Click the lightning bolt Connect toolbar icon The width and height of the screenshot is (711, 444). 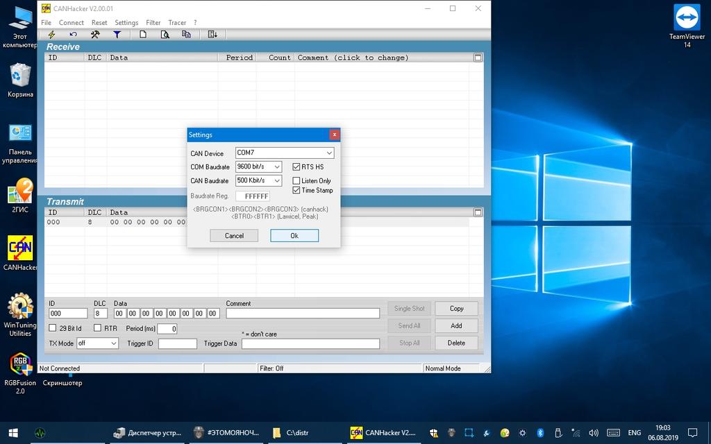51,34
